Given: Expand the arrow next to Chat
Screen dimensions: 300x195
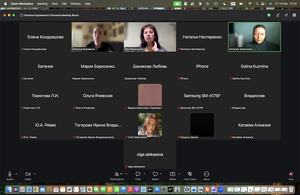Looking at the screenshot, I should click(x=144, y=174).
